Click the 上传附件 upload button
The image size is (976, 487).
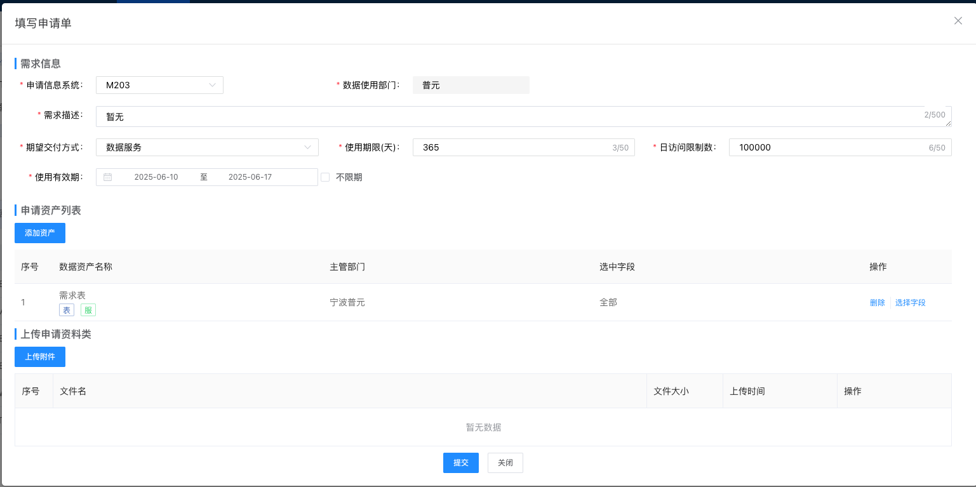39,356
